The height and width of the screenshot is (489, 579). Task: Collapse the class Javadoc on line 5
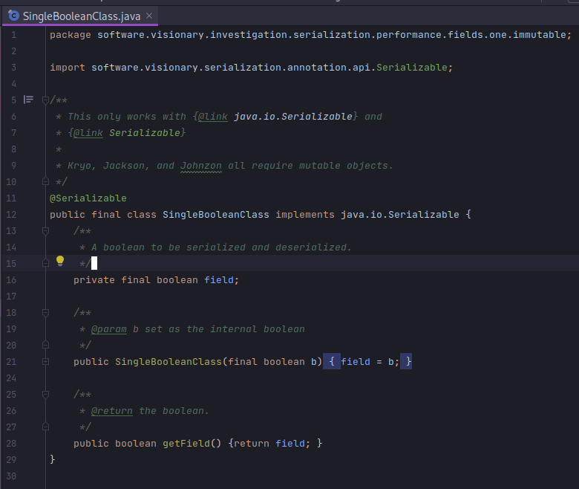[x=45, y=100]
